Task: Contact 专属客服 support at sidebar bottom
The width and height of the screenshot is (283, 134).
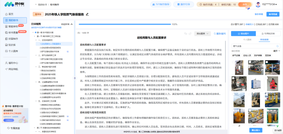Action: (x=14, y=128)
